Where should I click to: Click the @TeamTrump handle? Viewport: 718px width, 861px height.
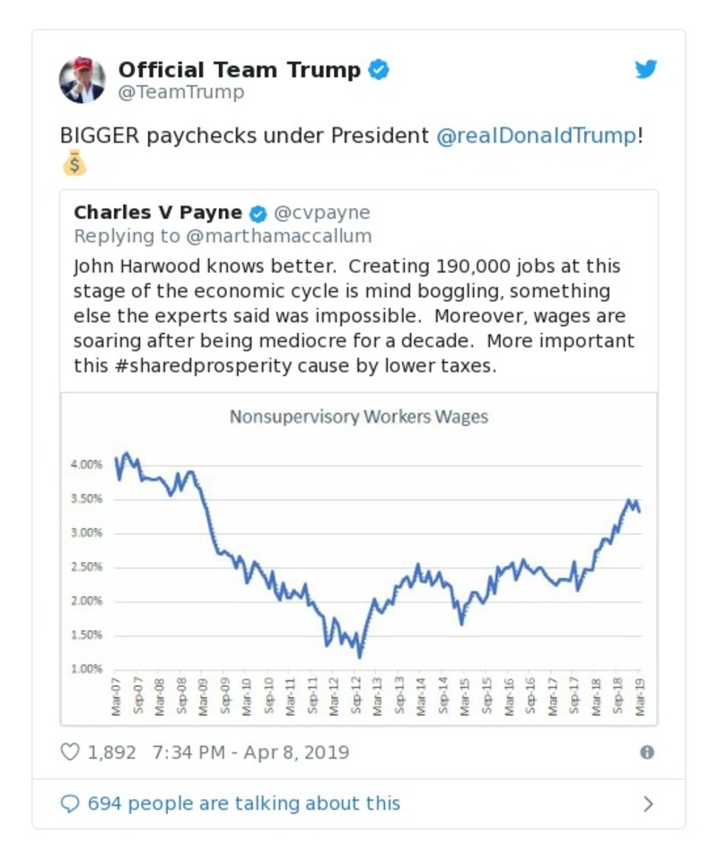point(180,92)
